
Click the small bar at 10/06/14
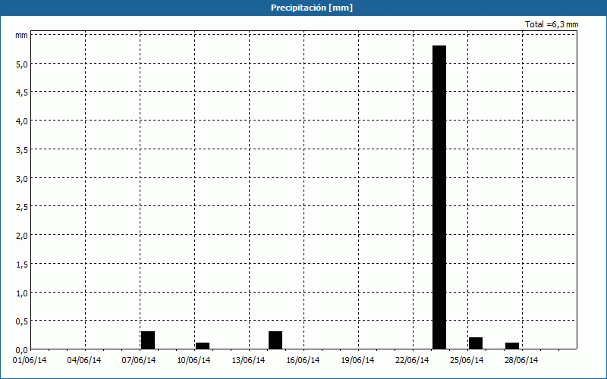pyautogui.click(x=203, y=346)
